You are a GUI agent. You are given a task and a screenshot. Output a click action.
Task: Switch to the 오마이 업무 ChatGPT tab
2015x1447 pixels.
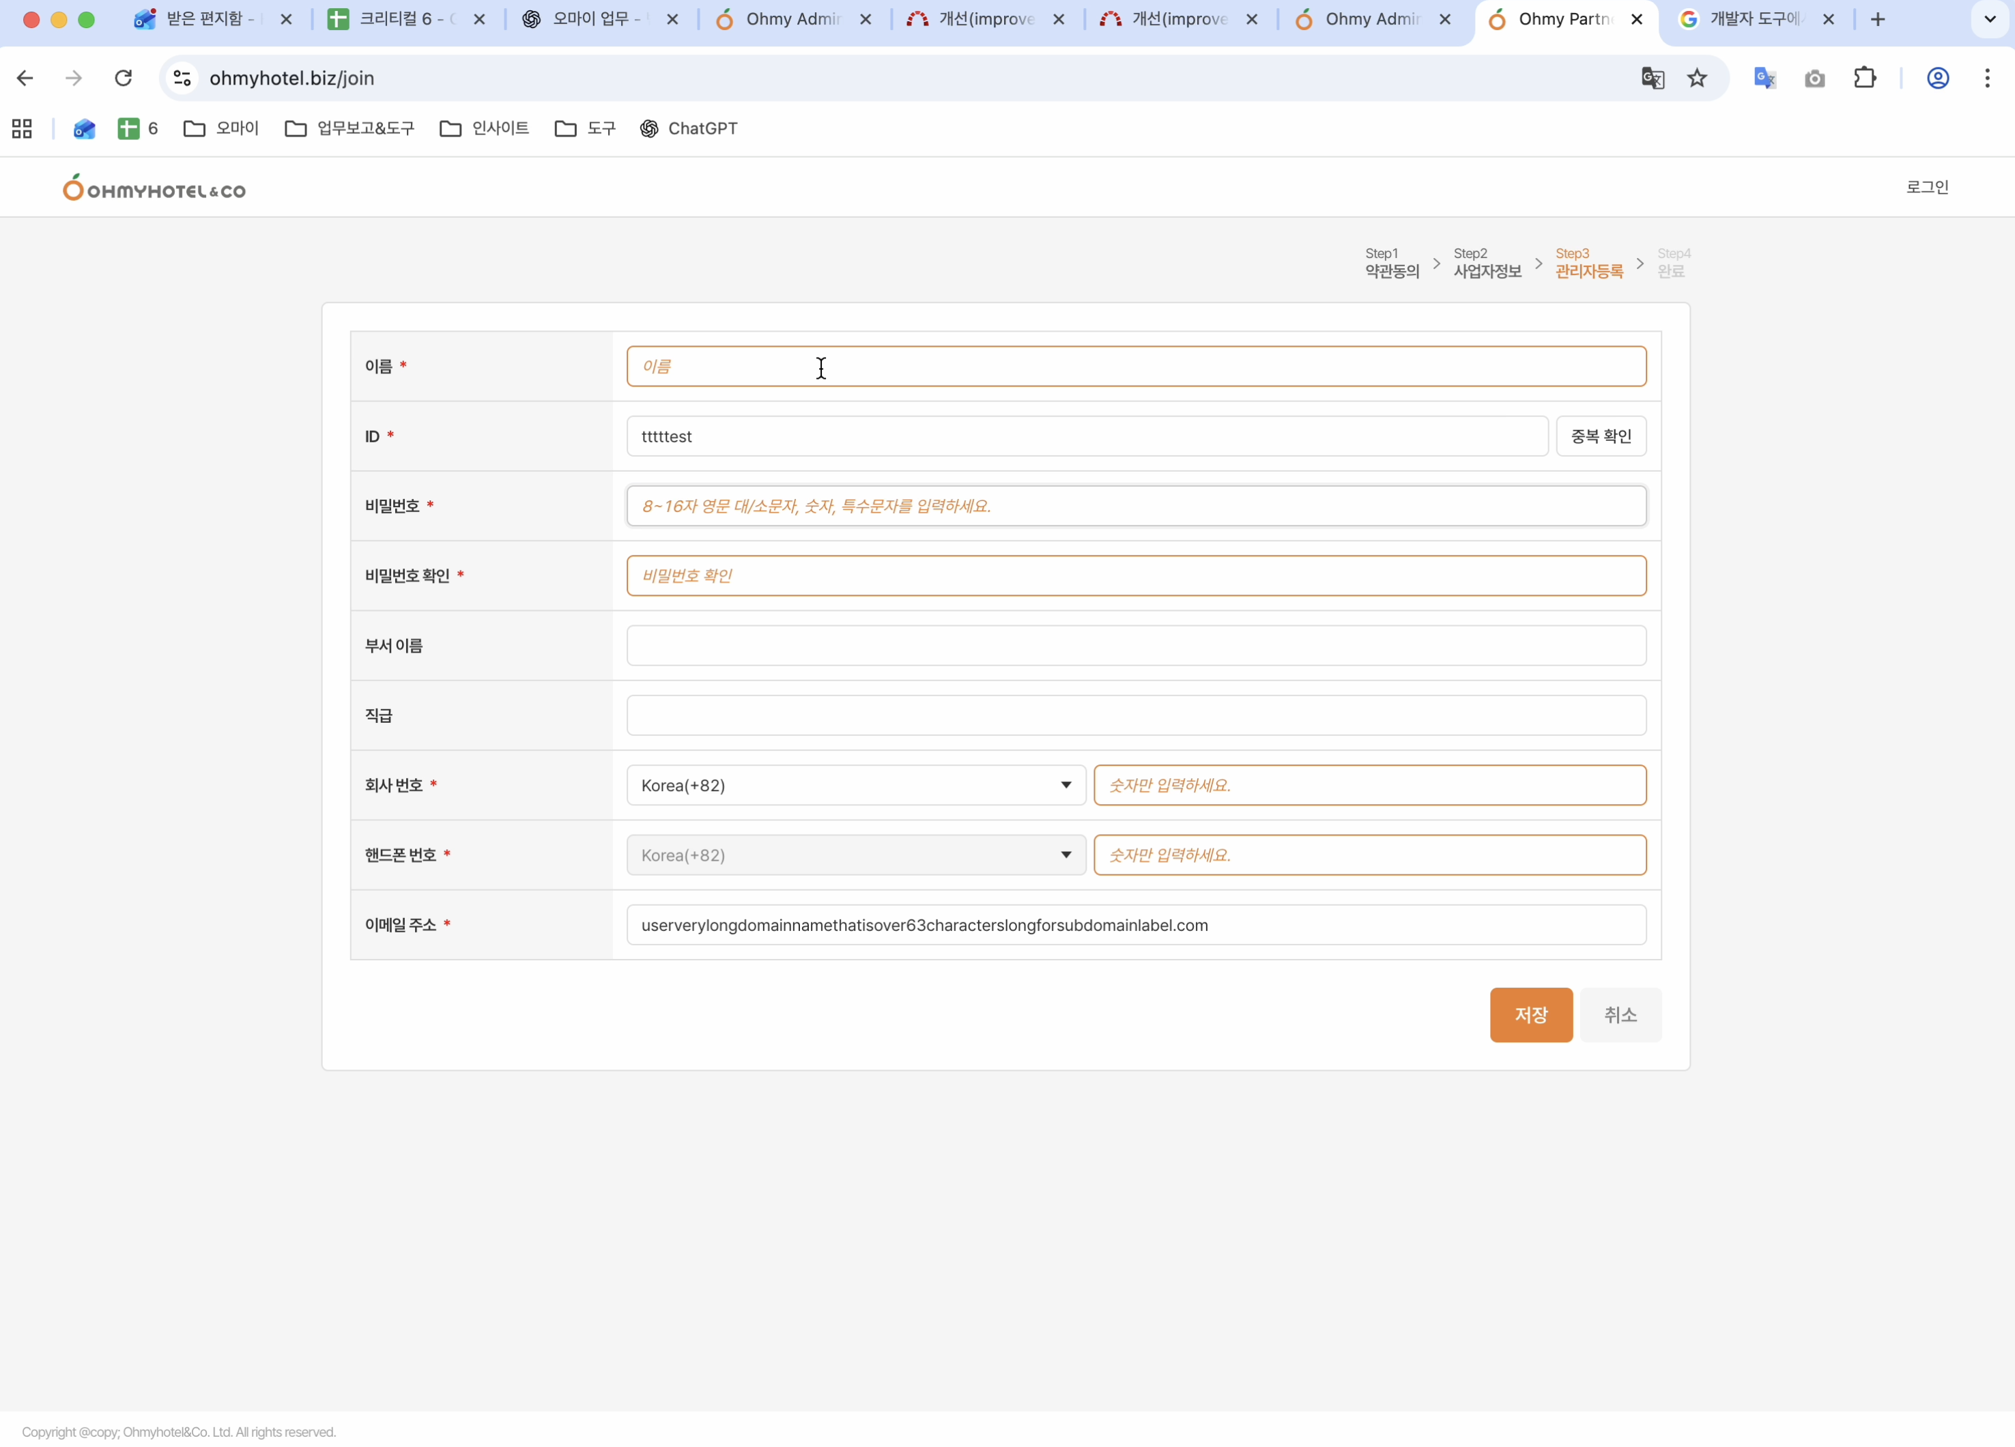591,20
